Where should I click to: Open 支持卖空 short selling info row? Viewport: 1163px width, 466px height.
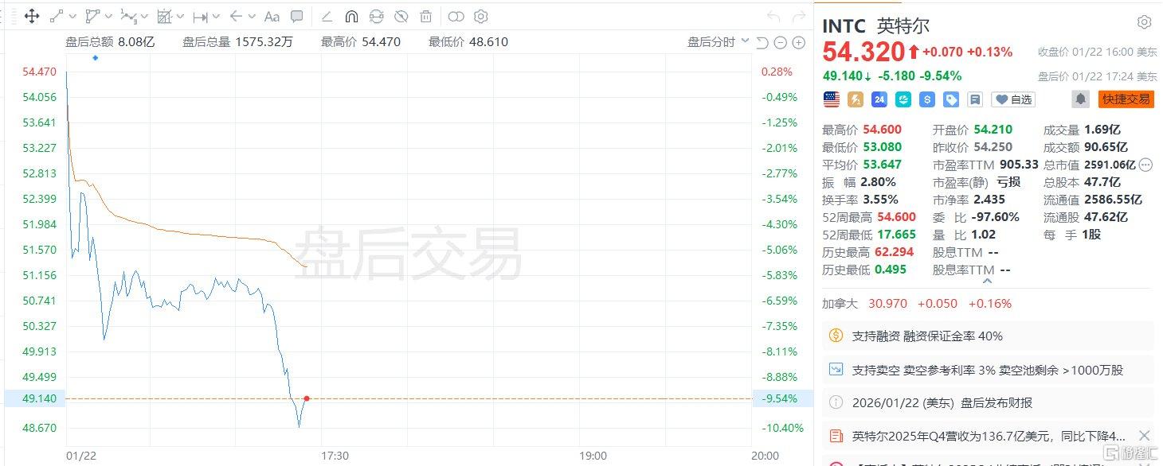pyautogui.click(x=988, y=370)
